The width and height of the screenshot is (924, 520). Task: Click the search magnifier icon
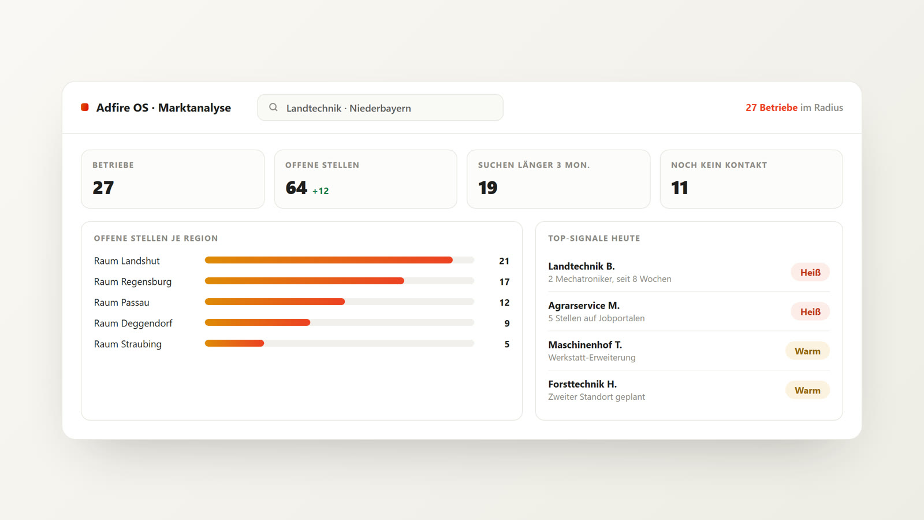(x=273, y=107)
